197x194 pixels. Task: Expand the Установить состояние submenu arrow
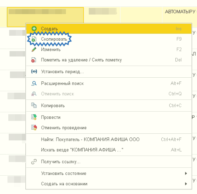pos(186,173)
